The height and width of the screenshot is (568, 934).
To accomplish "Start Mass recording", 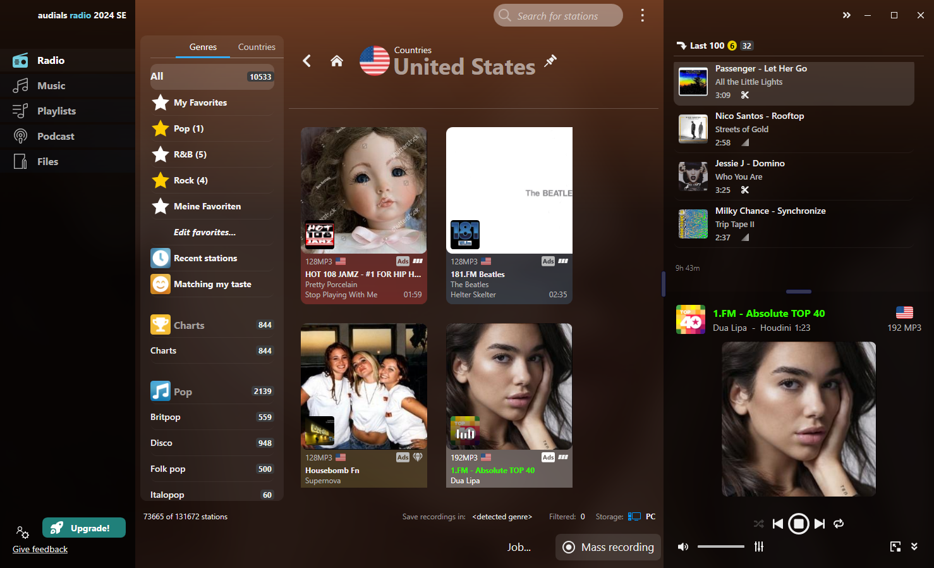I will click(608, 547).
